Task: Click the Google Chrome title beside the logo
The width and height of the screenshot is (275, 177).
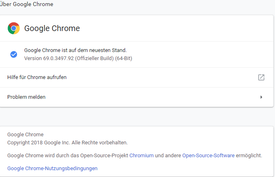Action: pos(52,28)
